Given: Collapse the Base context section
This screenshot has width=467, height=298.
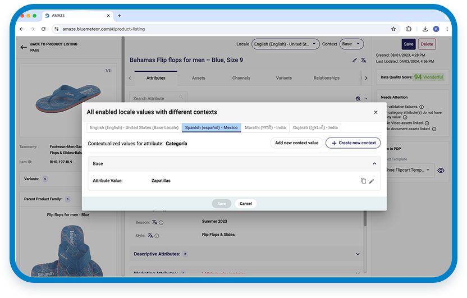Looking at the screenshot, I should (x=374, y=163).
